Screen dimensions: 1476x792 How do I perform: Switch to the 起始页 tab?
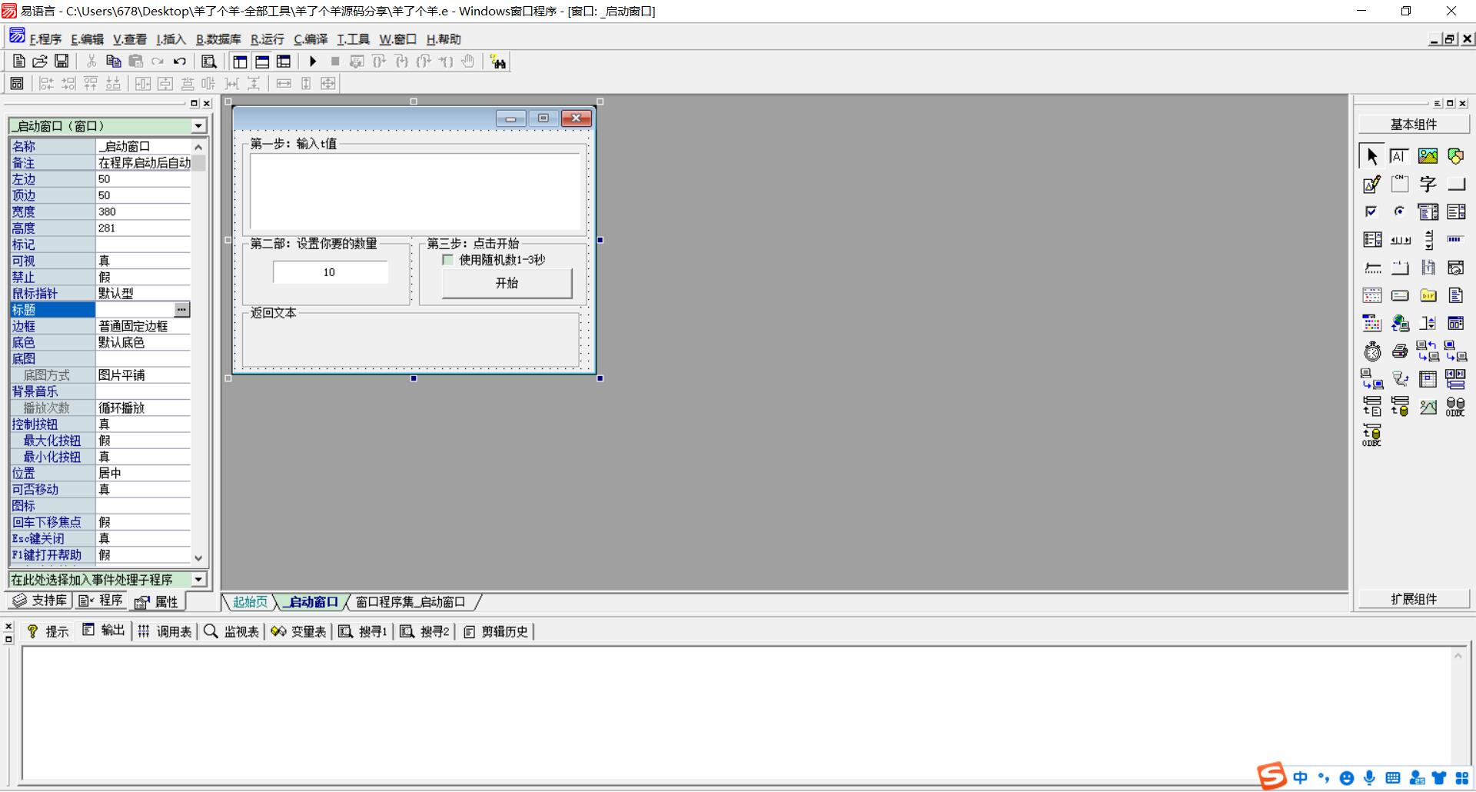250,602
